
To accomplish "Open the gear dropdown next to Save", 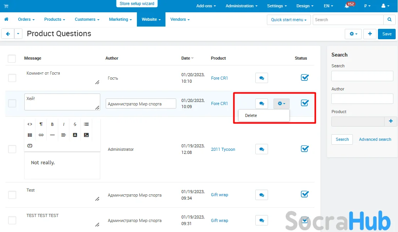I will tap(353, 34).
